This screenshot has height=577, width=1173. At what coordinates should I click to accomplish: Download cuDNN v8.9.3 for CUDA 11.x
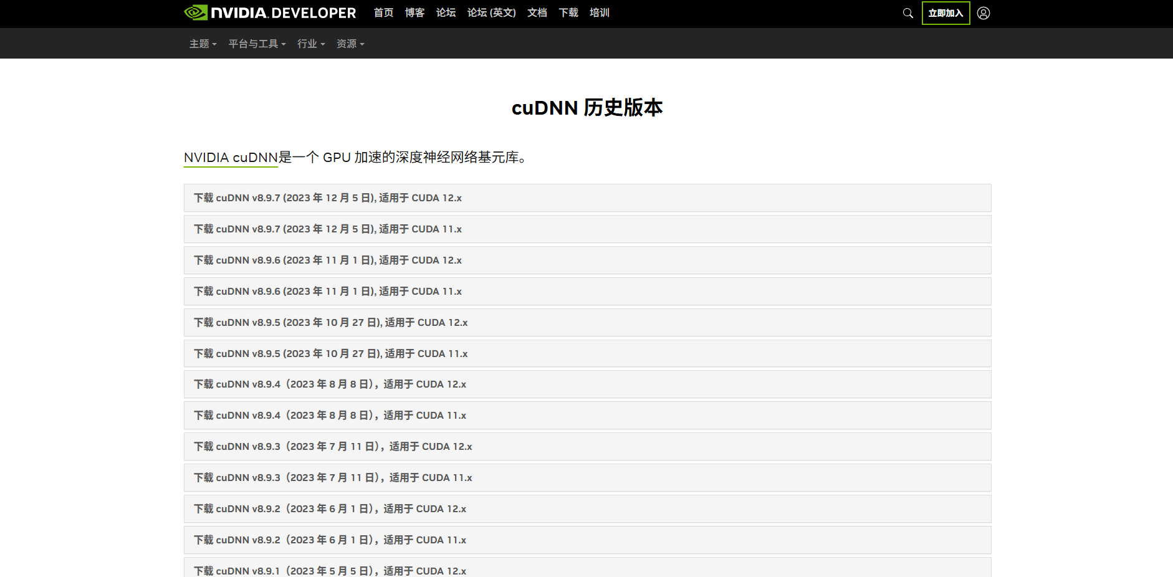click(332, 477)
